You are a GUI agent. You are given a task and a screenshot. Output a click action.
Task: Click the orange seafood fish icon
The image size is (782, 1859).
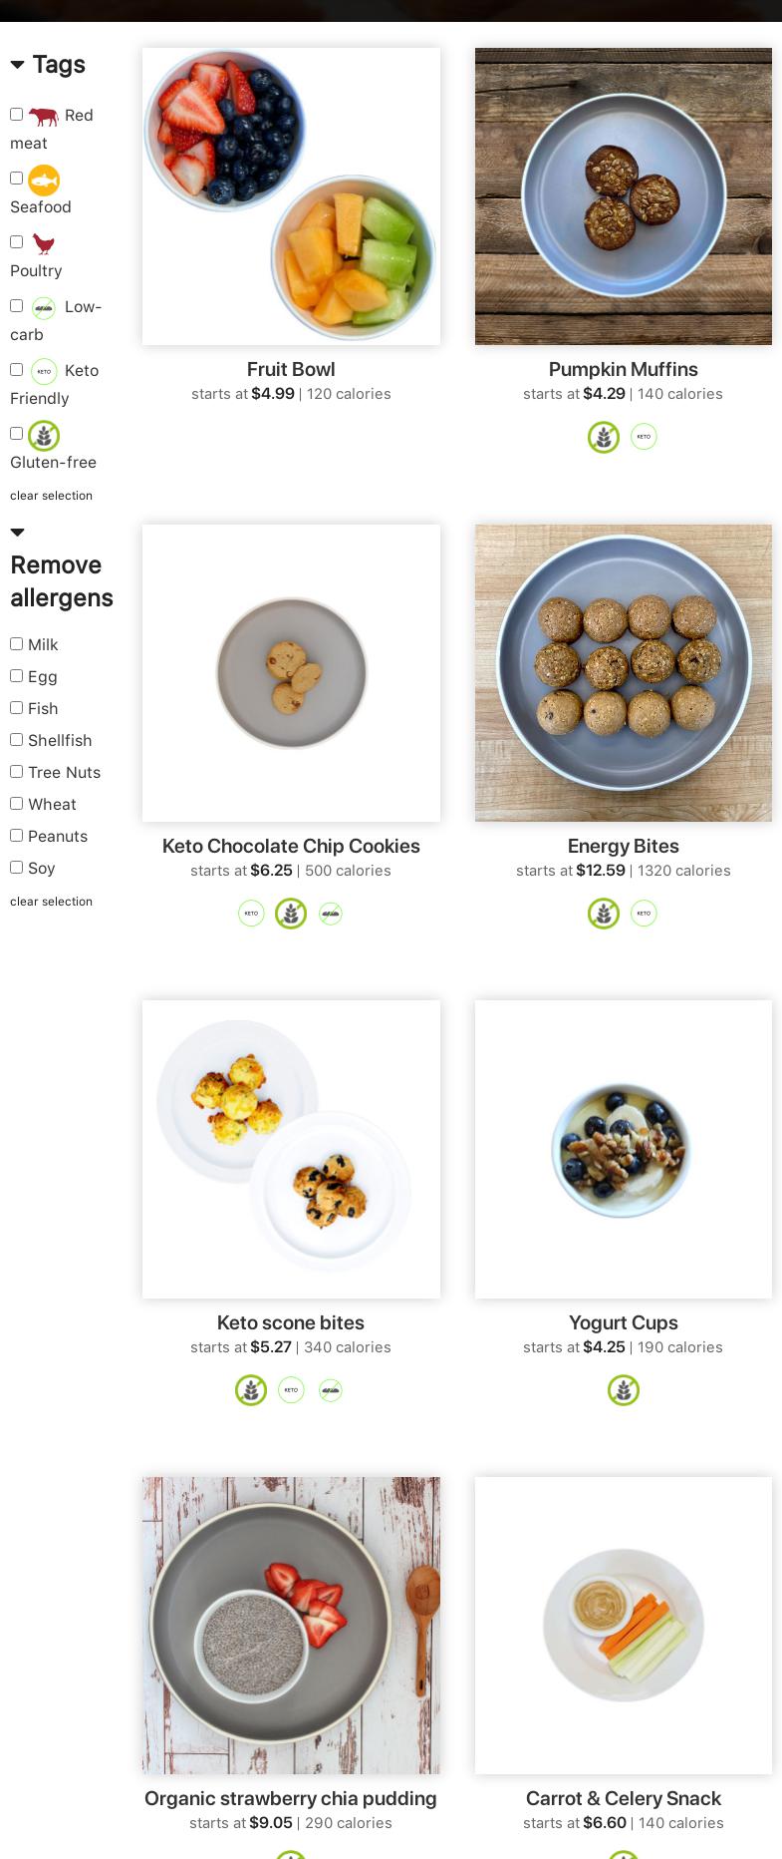(44, 180)
